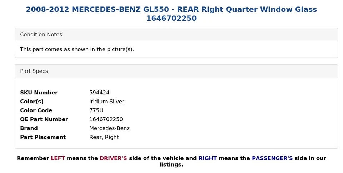Click the blue word RIGHT in reminder

coord(208,158)
